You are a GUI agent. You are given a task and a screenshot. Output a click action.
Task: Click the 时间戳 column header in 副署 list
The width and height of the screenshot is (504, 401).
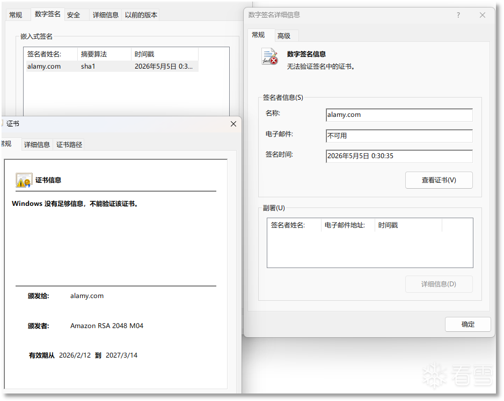pyautogui.click(x=408, y=225)
